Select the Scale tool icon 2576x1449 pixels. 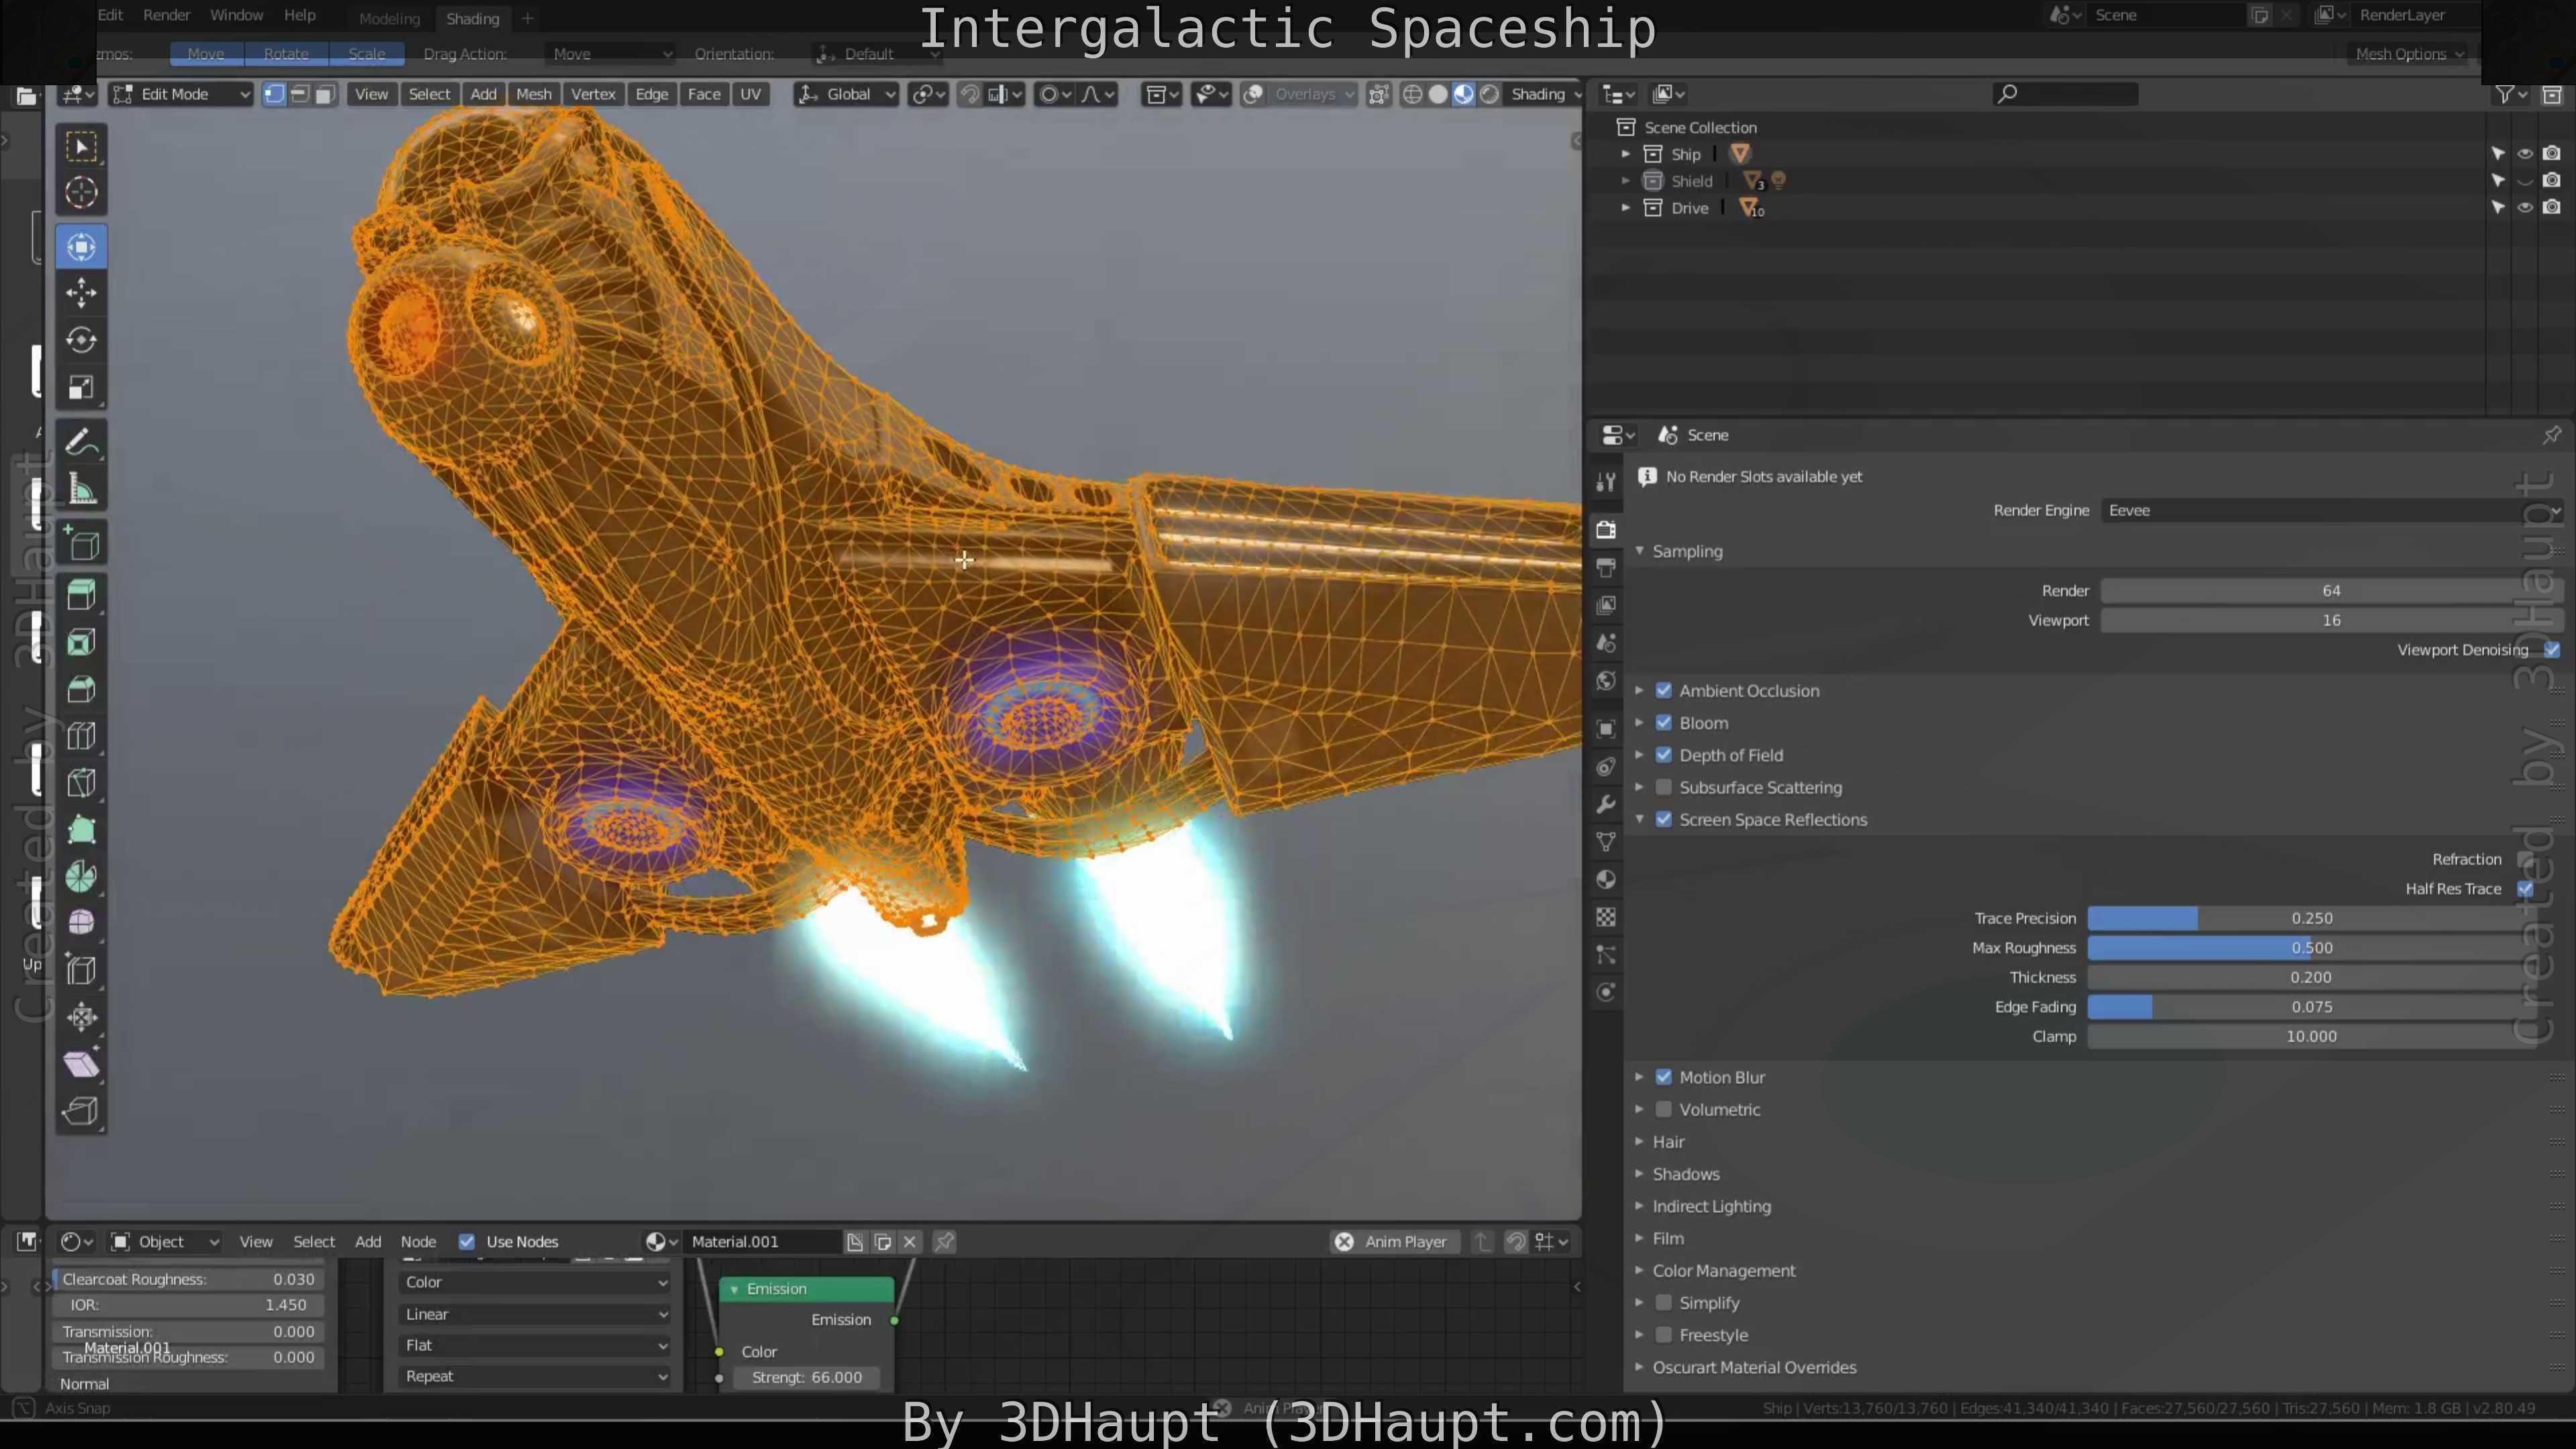81,388
